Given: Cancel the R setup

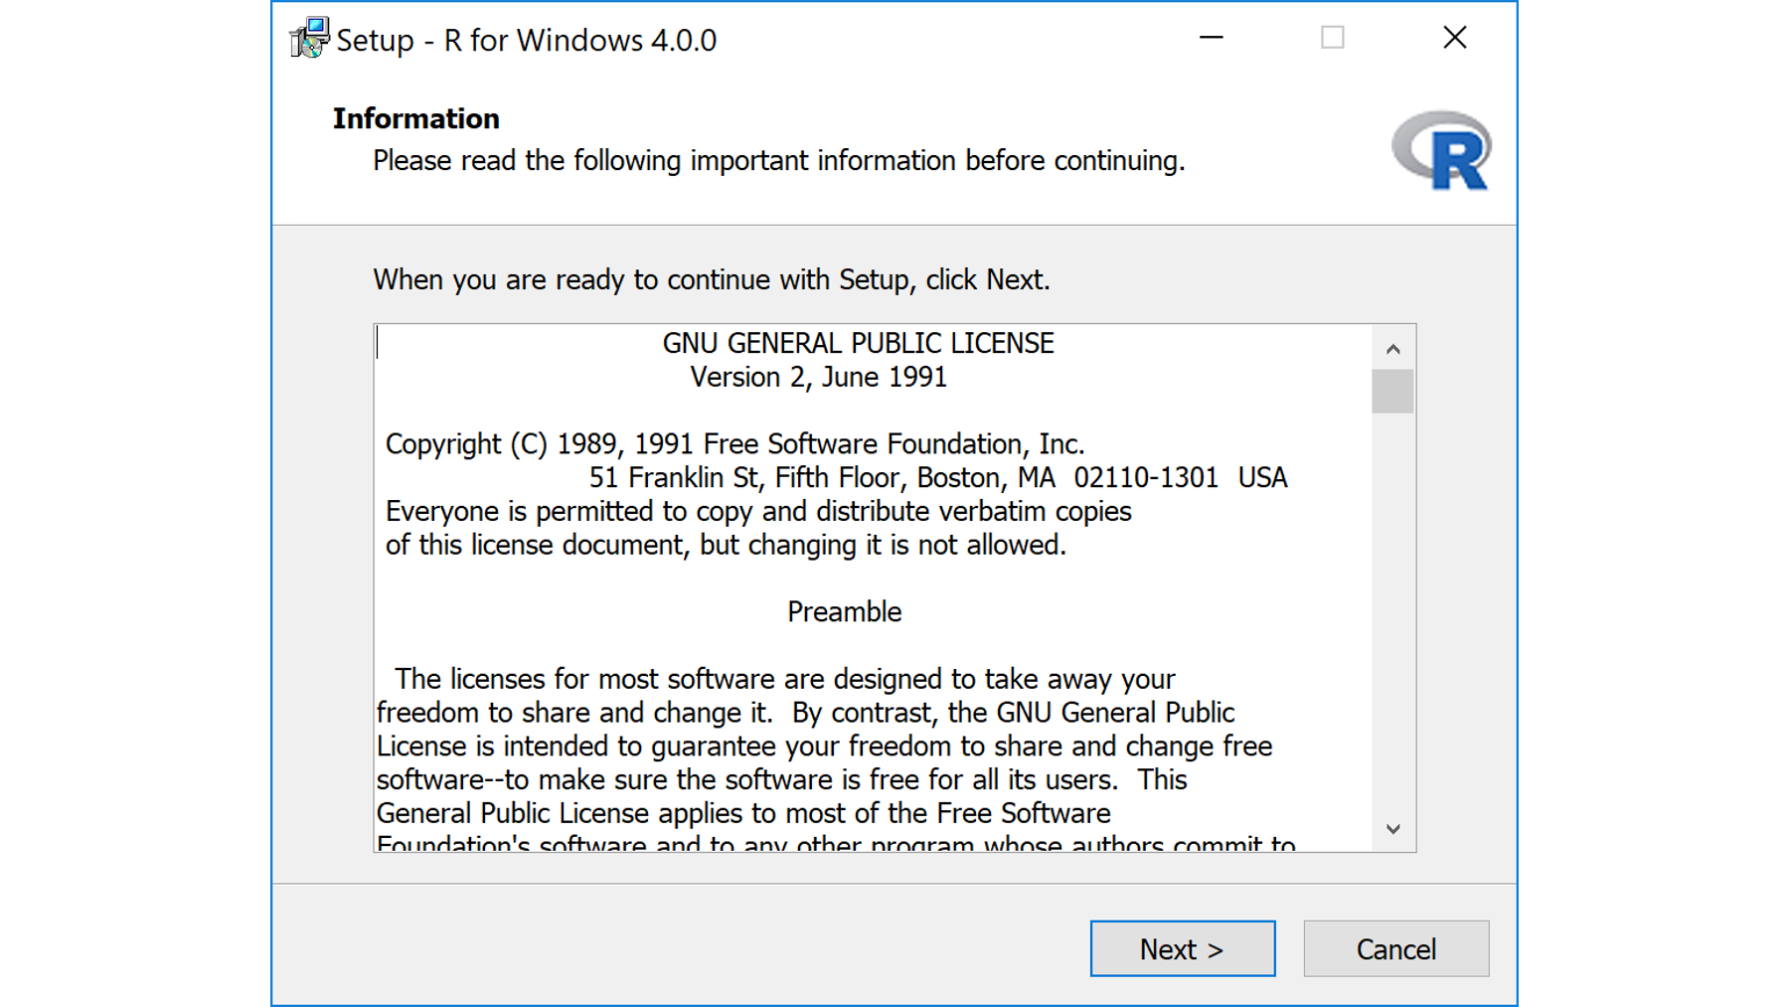Looking at the screenshot, I should click(x=1396, y=948).
